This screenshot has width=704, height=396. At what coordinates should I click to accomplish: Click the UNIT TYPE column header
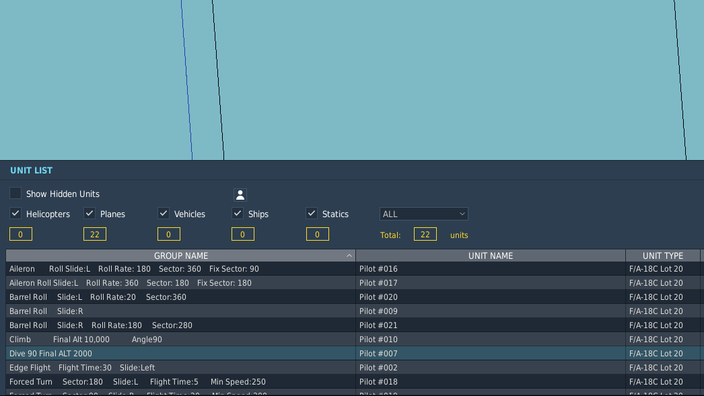tap(662, 255)
